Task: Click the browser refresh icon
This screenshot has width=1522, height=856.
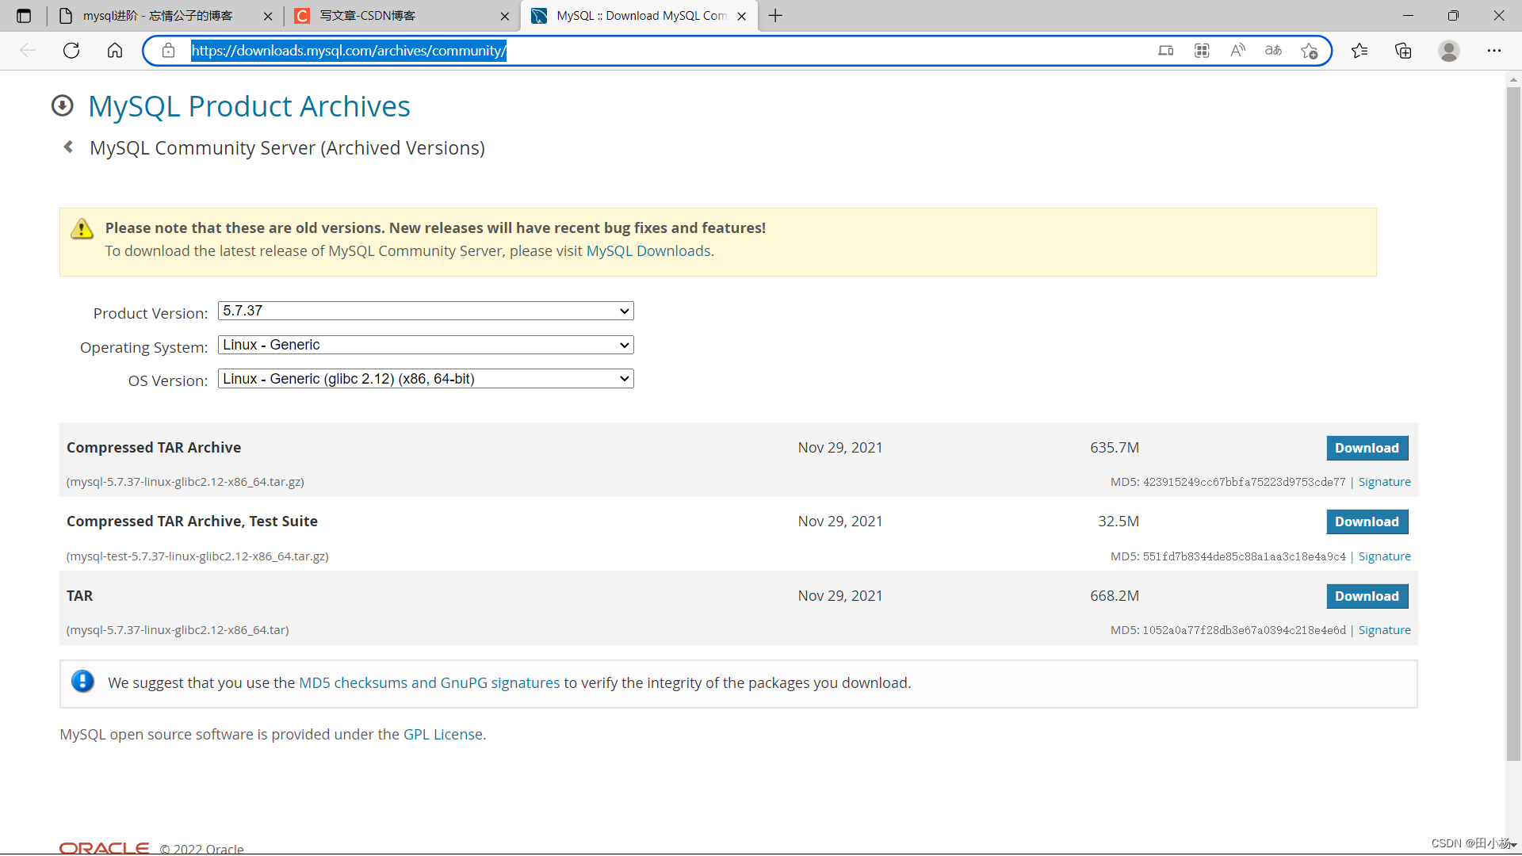Action: 71,51
